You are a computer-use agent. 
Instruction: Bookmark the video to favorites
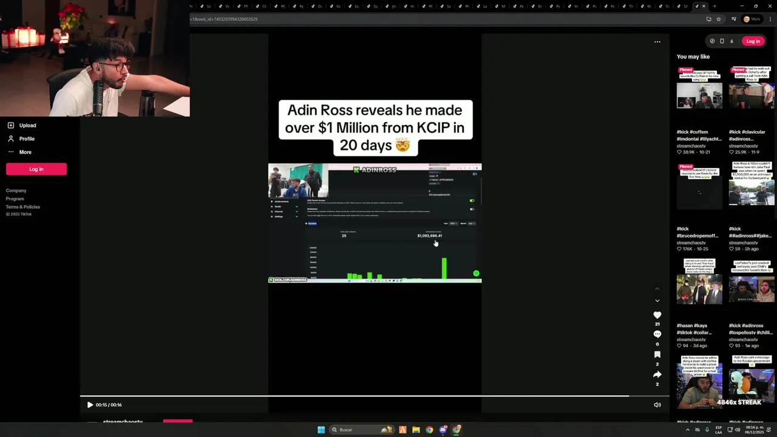pyautogui.click(x=657, y=354)
